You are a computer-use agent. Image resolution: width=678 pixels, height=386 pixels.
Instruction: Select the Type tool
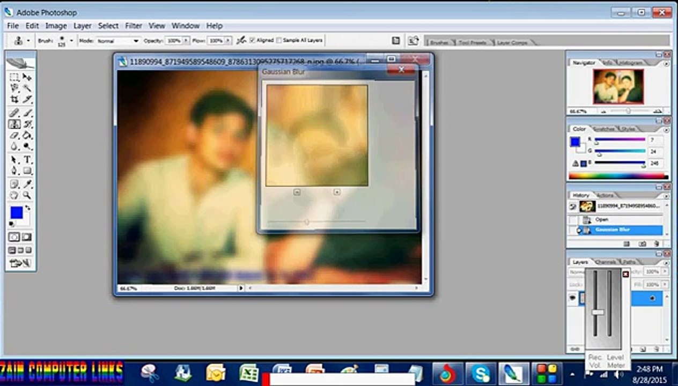[x=27, y=160]
